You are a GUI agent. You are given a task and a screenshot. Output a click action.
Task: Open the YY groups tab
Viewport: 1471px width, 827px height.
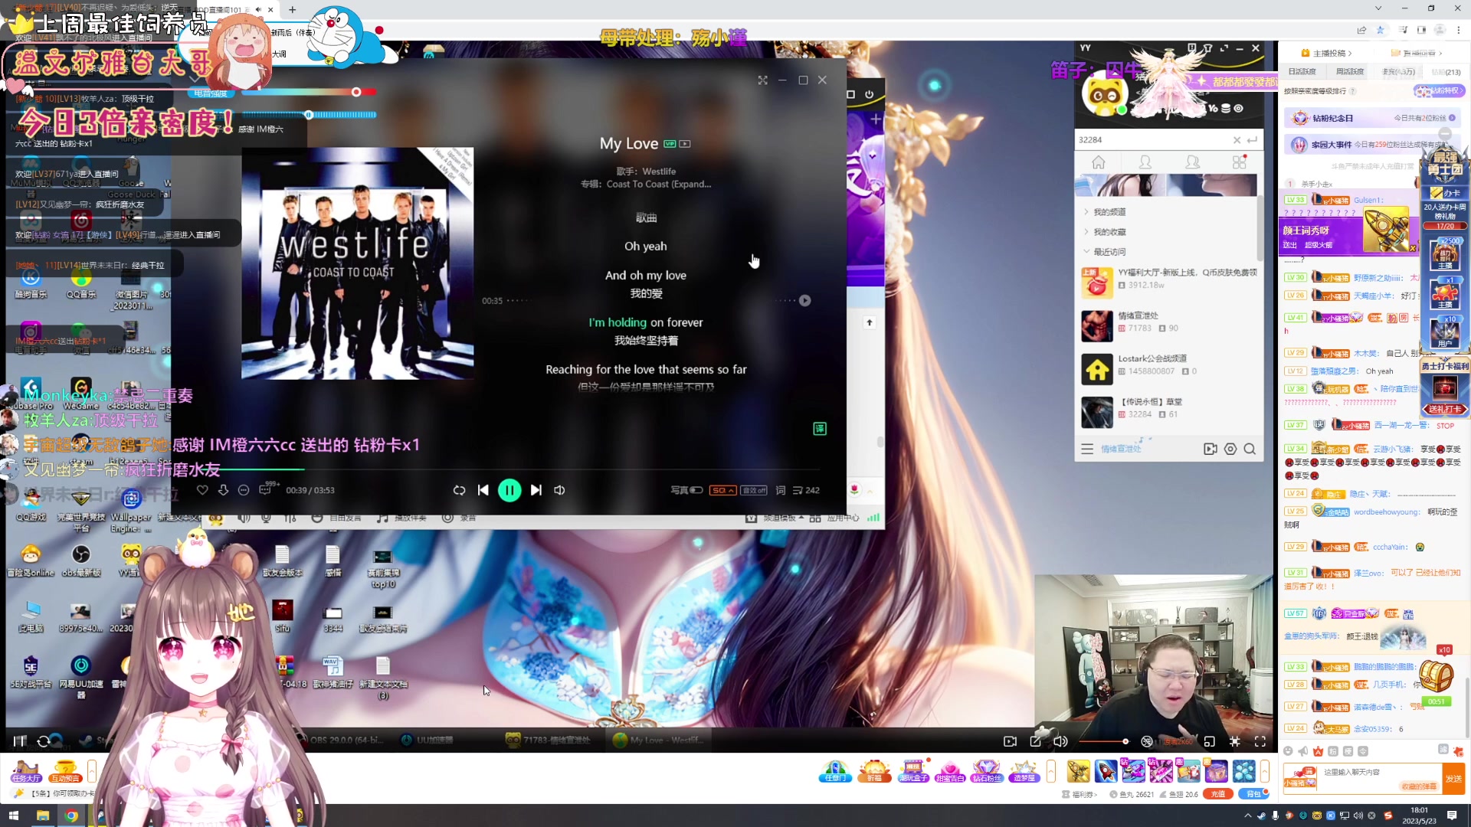pos(1193,162)
